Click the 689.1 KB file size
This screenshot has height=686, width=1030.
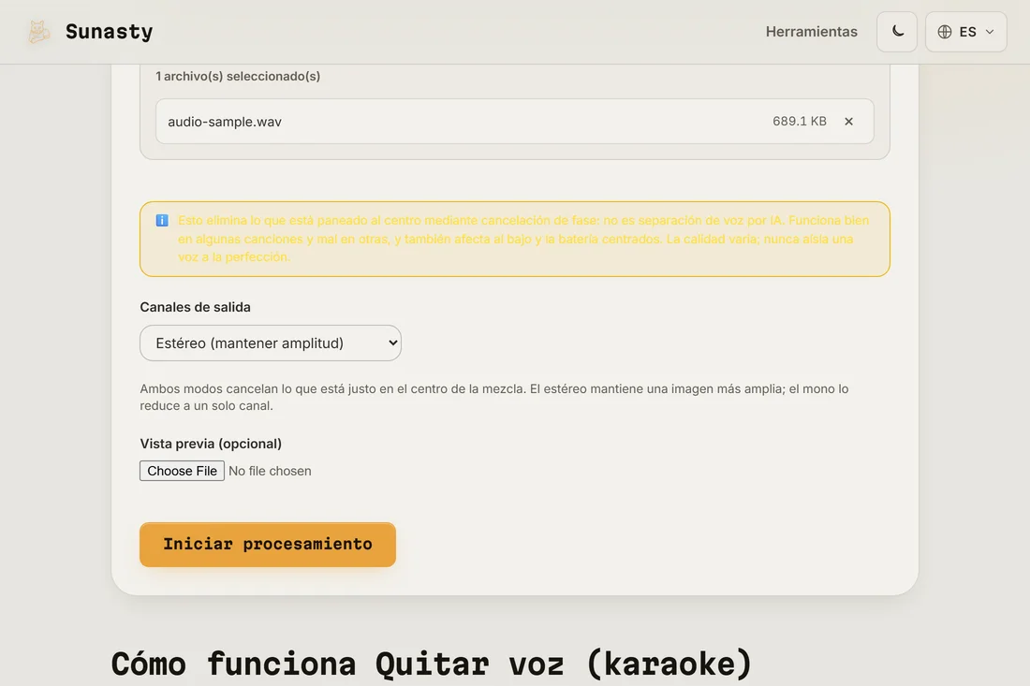[800, 121]
